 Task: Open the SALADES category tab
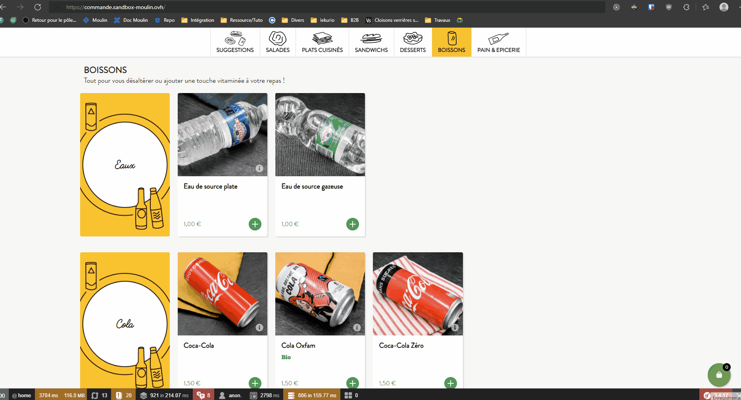tap(278, 42)
